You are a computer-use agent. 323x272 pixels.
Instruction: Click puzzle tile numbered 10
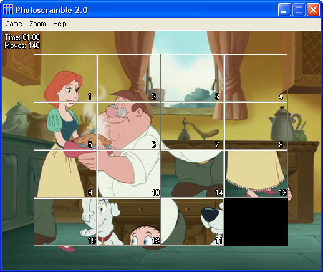[129, 174]
